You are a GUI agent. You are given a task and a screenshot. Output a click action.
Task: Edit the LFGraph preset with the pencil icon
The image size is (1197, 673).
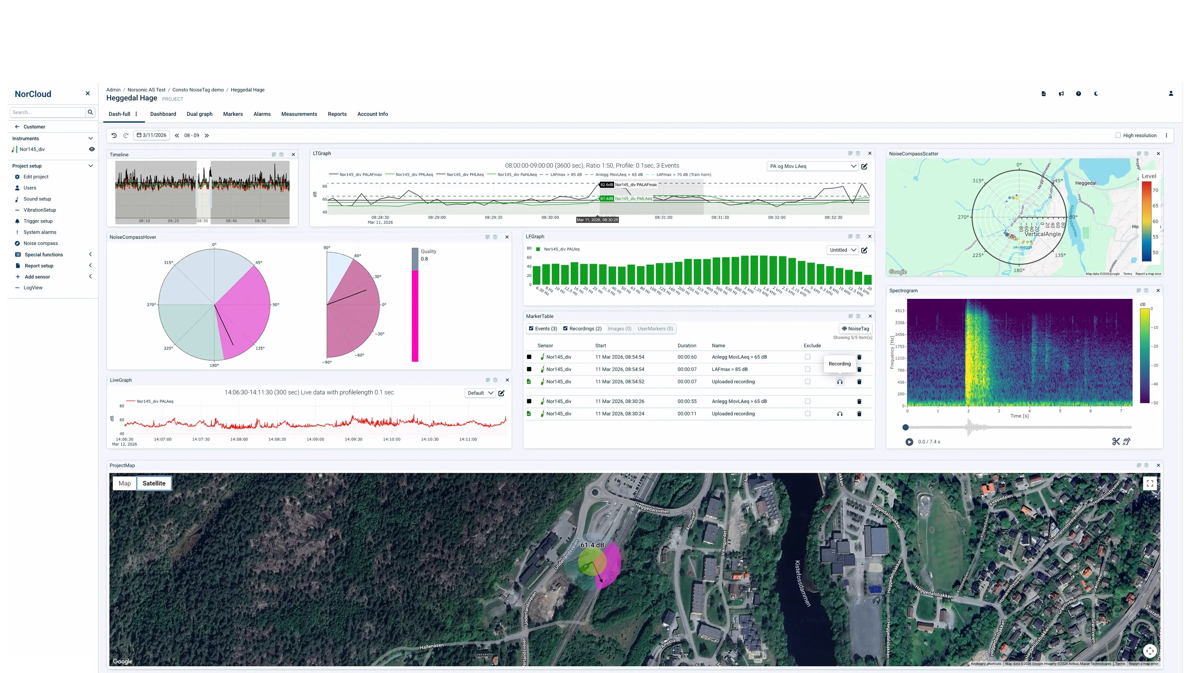(864, 250)
